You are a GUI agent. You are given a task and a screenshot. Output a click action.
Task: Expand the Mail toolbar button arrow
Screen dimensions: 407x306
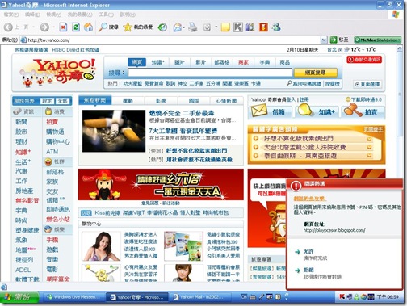(x=184, y=27)
